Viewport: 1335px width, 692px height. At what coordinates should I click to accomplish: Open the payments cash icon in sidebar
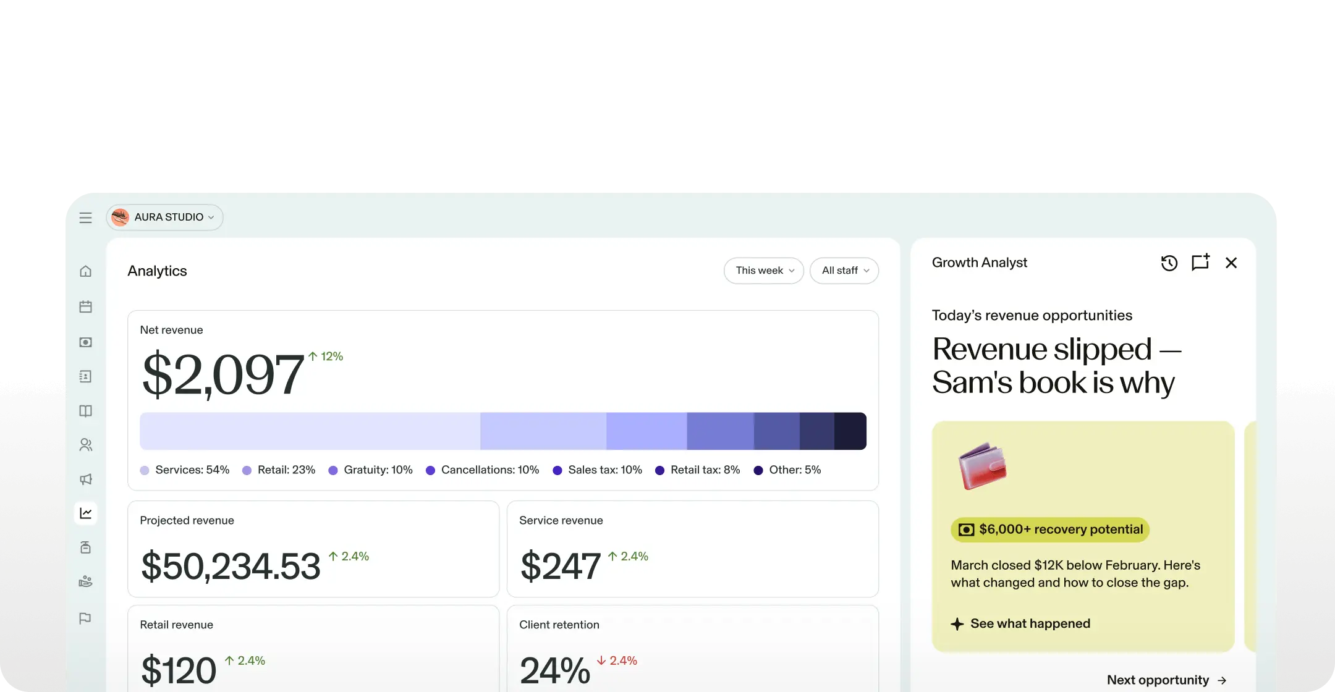(x=85, y=342)
